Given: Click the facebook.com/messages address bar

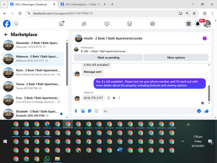Looking at the screenshot, I should (x=63, y=13).
